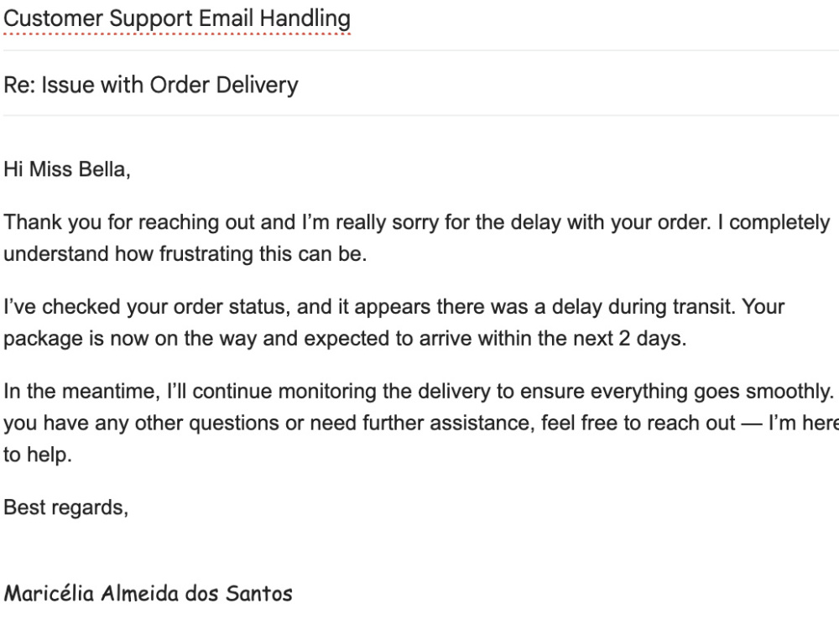
Task: Click the title 'Customer Support Email Handling'
Action: (177, 18)
